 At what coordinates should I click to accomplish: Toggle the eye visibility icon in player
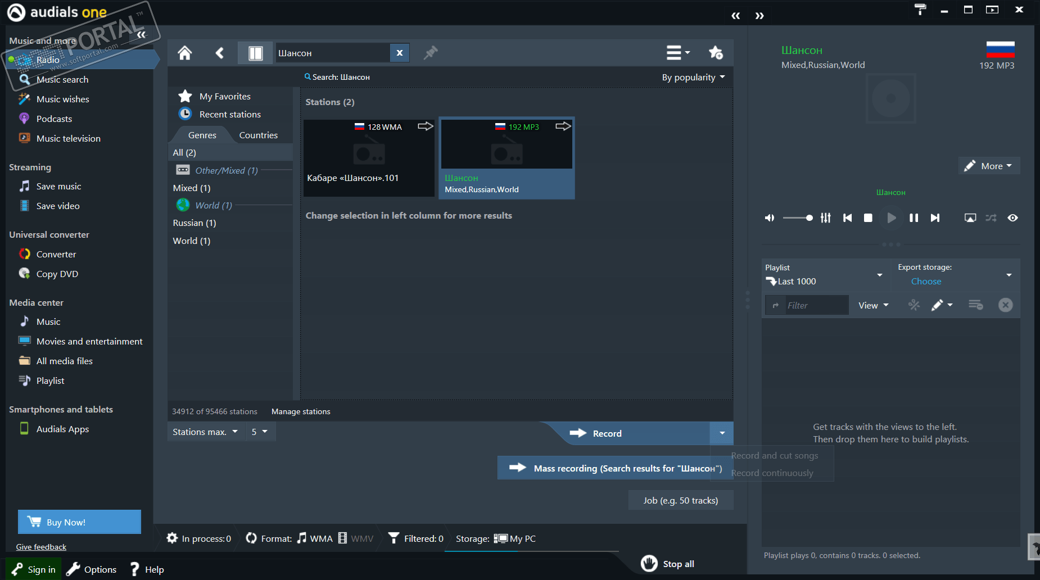pyautogui.click(x=1012, y=217)
